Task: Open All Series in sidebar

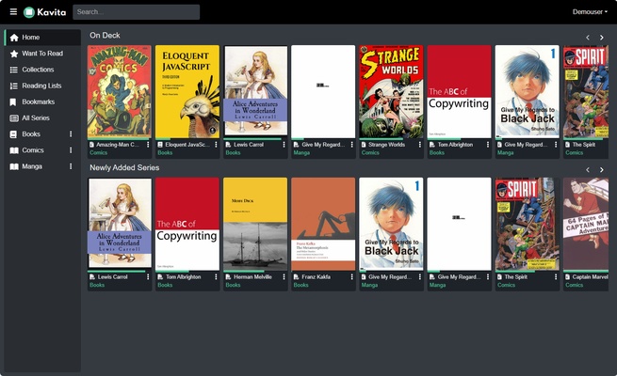Action: point(38,117)
